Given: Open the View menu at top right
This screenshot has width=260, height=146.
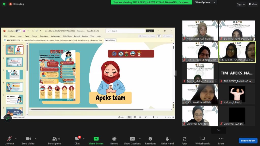Looking at the screenshot, I should [253, 4].
